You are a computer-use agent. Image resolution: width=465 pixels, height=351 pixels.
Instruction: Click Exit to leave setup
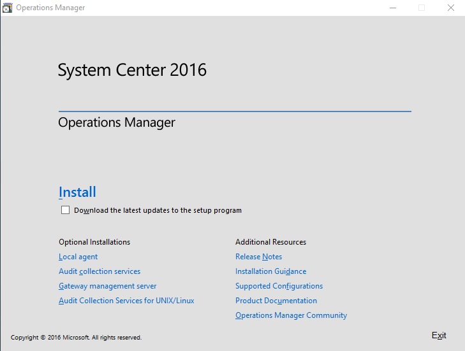click(439, 335)
